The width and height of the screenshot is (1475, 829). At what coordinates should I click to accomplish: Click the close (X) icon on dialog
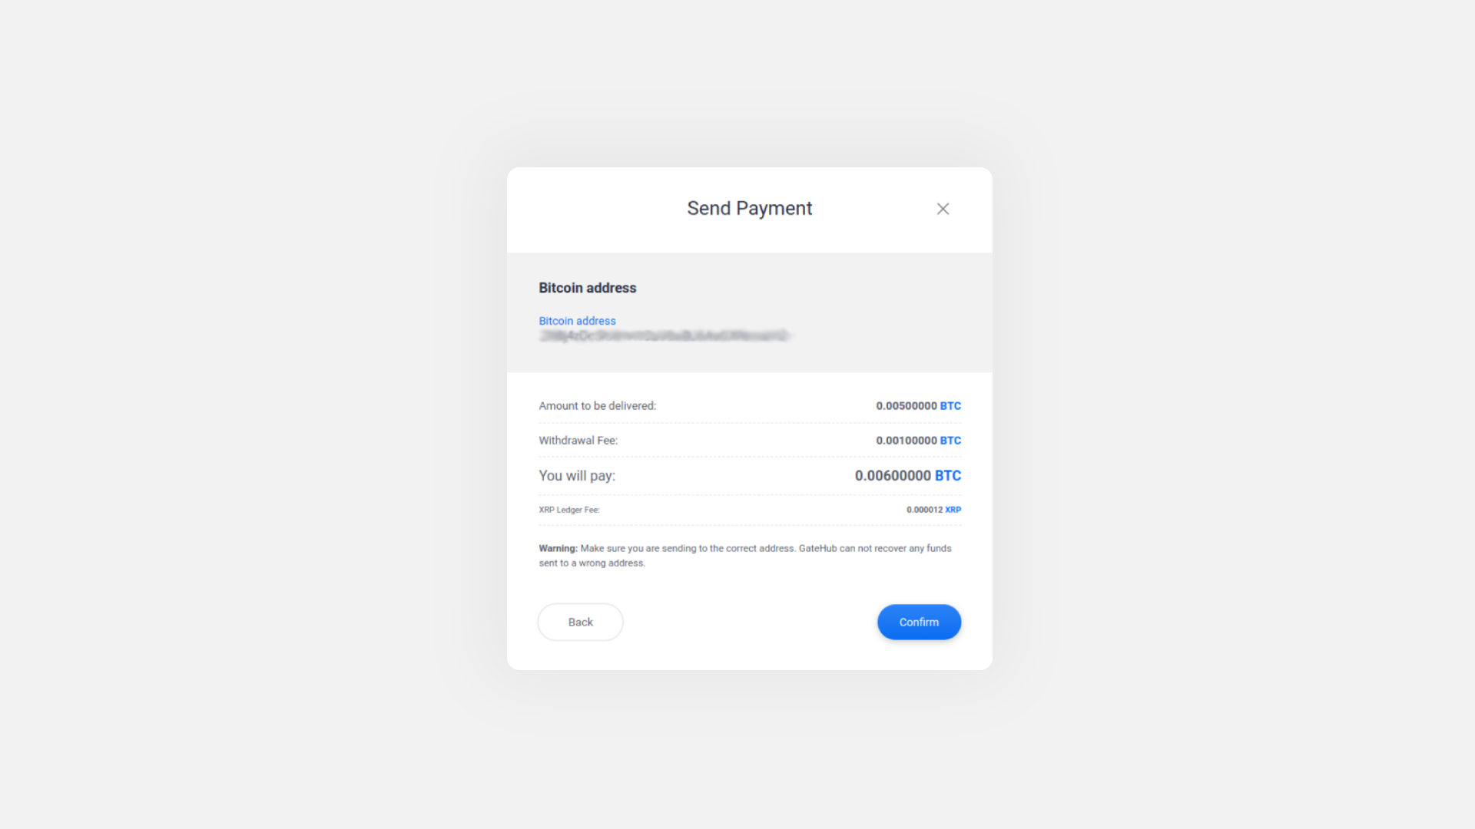click(942, 209)
